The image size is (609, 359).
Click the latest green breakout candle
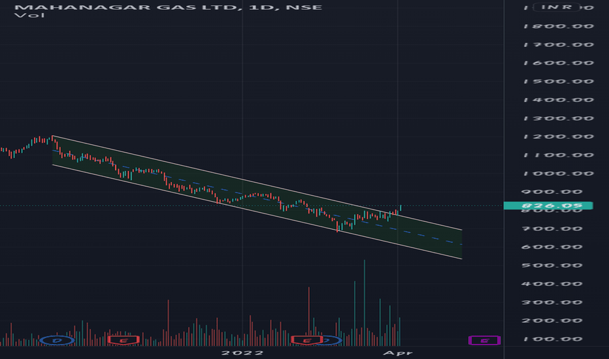(x=401, y=208)
